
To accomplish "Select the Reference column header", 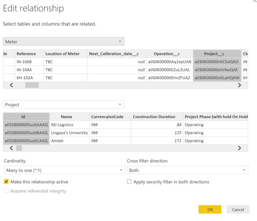I will point(29,54).
